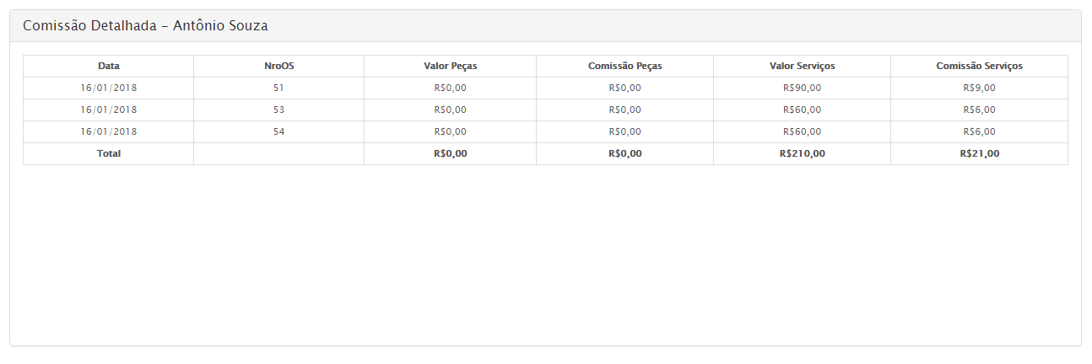Click the R$210,00 total services value
This screenshot has height=364, width=1092.
coord(802,153)
